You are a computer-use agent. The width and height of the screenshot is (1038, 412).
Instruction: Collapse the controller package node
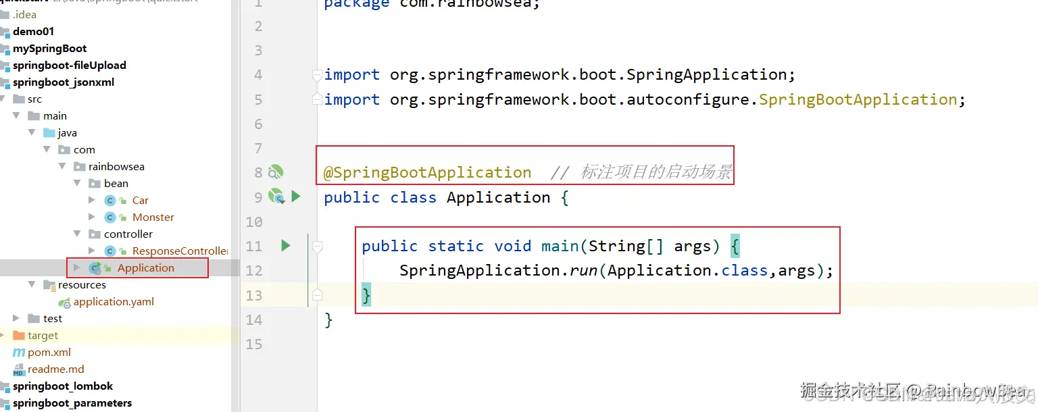[77, 234]
